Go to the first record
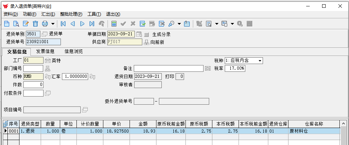Image resolution: width=349 pixels, height=145 pixels. [63, 24]
